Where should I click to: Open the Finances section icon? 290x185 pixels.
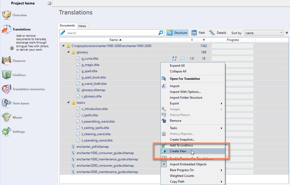7,61
